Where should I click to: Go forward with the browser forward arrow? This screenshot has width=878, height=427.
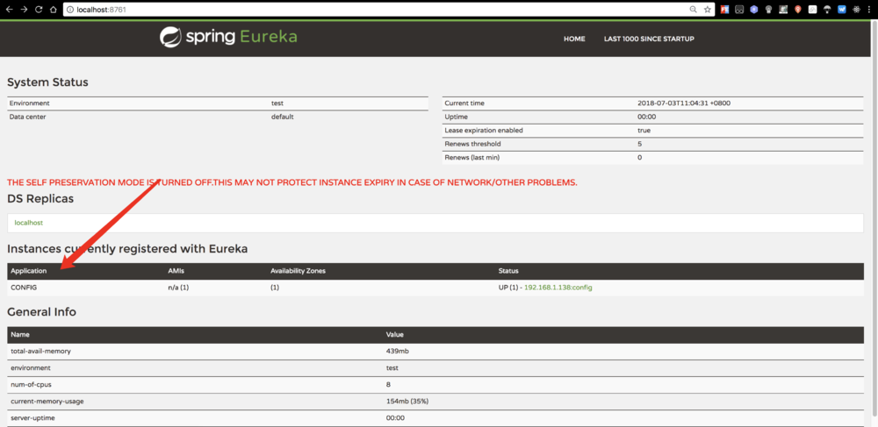point(24,10)
